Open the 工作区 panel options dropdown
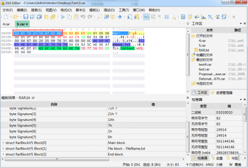 click(240, 23)
